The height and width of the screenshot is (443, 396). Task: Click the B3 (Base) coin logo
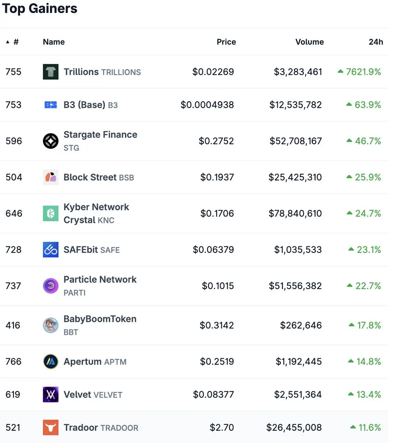click(x=51, y=105)
